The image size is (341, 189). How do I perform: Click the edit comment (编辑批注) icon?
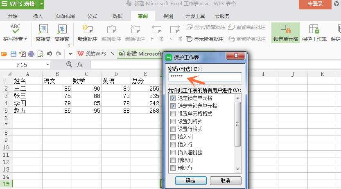click(x=111, y=29)
